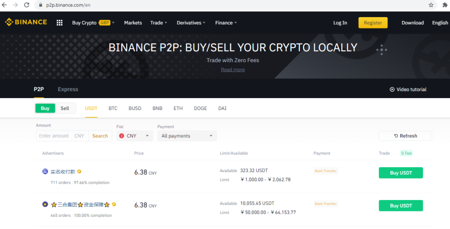Click Buy USDT for 实名收付款 offer
The height and width of the screenshot is (229, 450).
[x=401, y=173]
